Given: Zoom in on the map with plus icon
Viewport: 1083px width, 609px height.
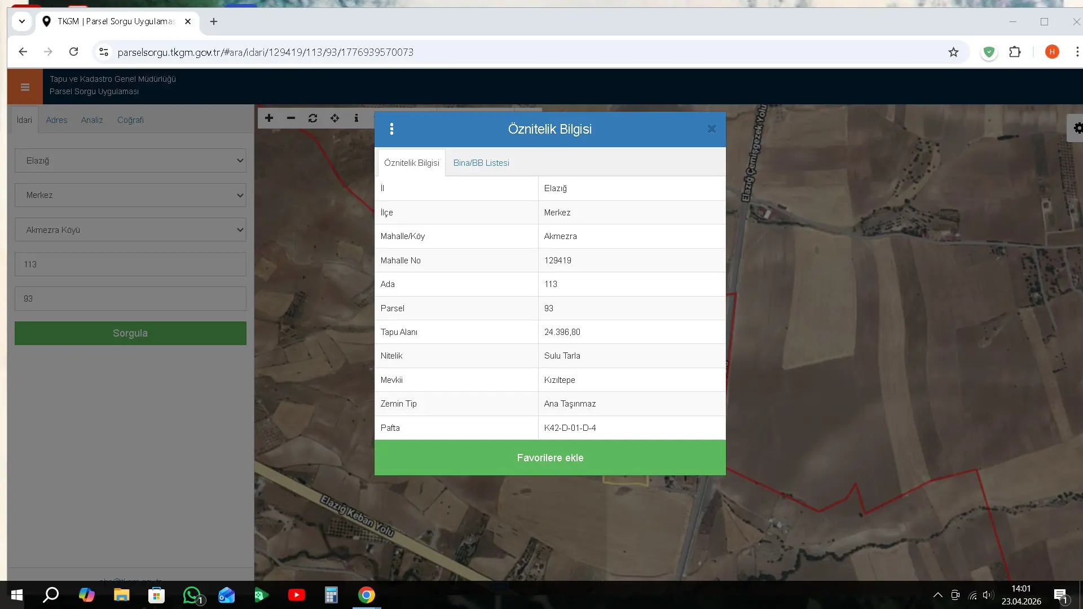Looking at the screenshot, I should pyautogui.click(x=269, y=118).
